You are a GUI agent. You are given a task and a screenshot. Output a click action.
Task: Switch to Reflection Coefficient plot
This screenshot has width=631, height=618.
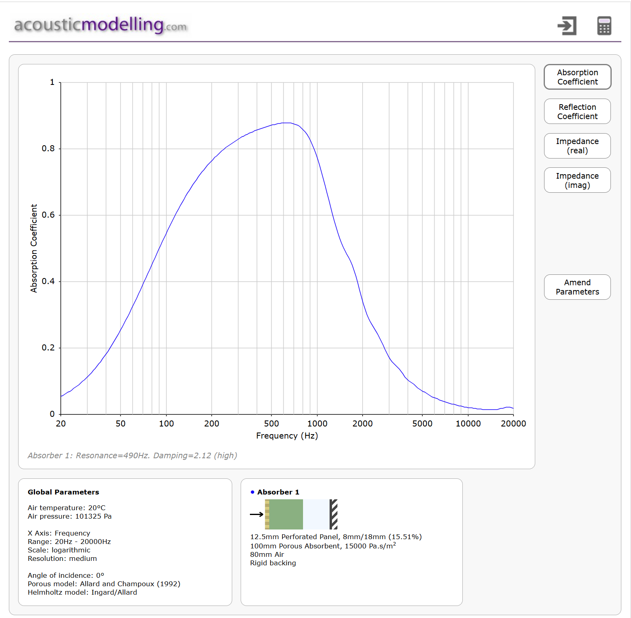coord(577,111)
